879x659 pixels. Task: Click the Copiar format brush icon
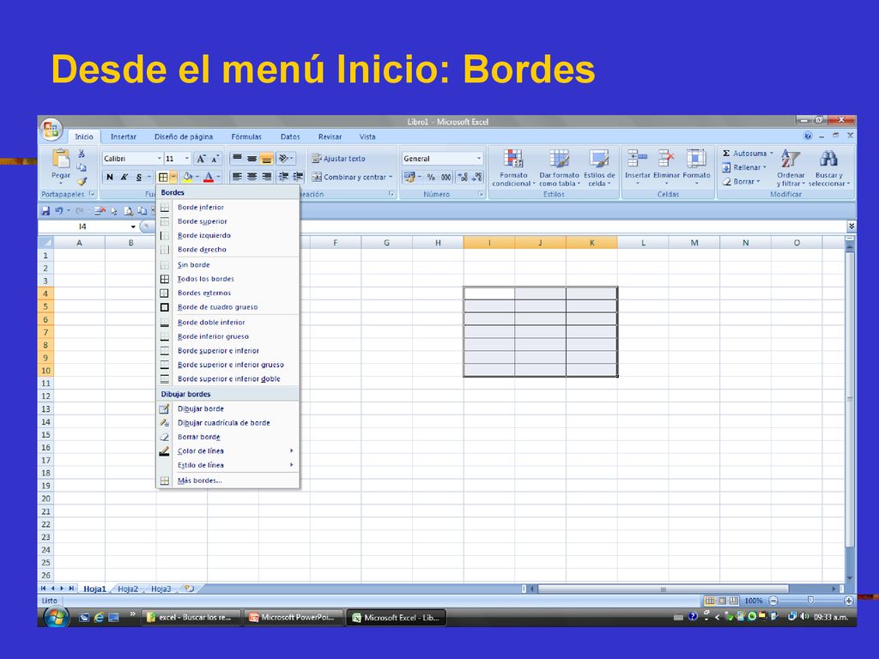[82, 181]
